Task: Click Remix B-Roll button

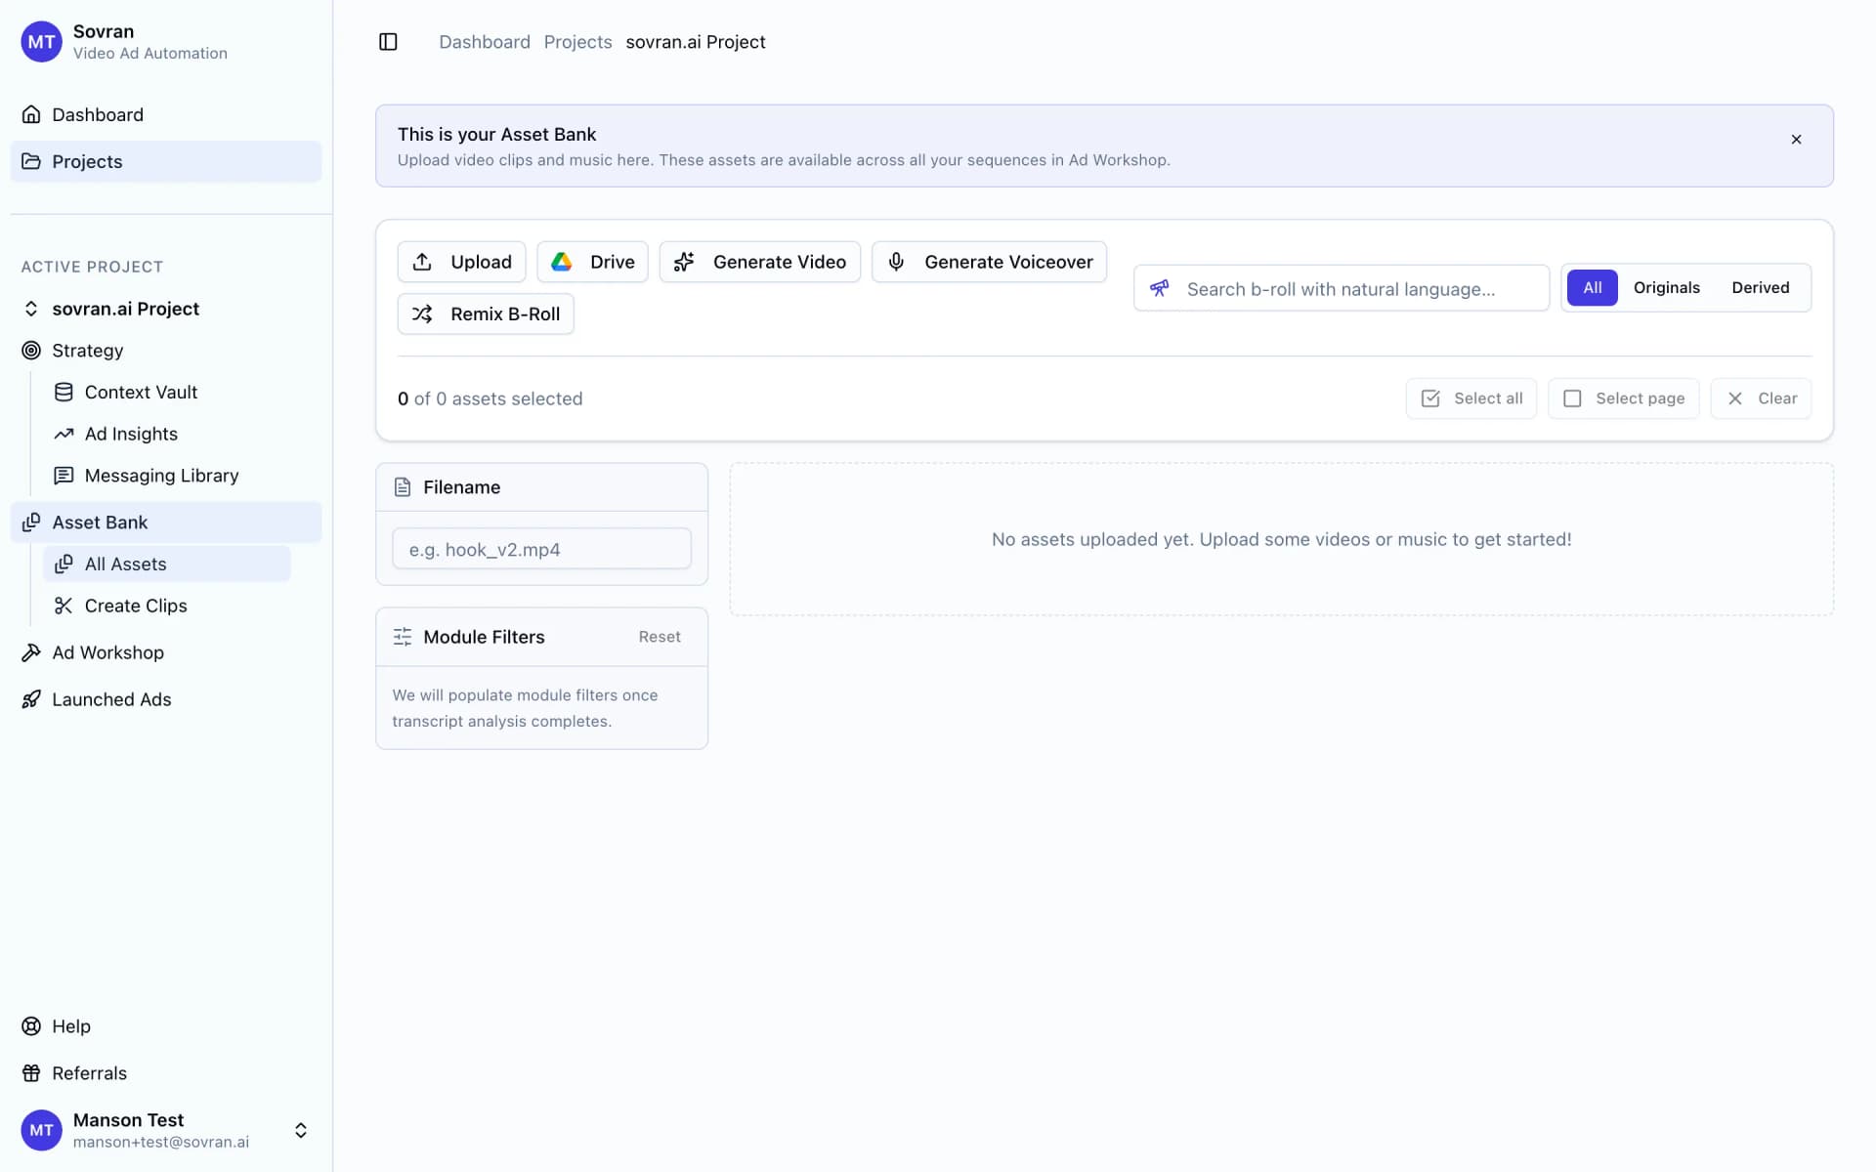Action: [486, 314]
